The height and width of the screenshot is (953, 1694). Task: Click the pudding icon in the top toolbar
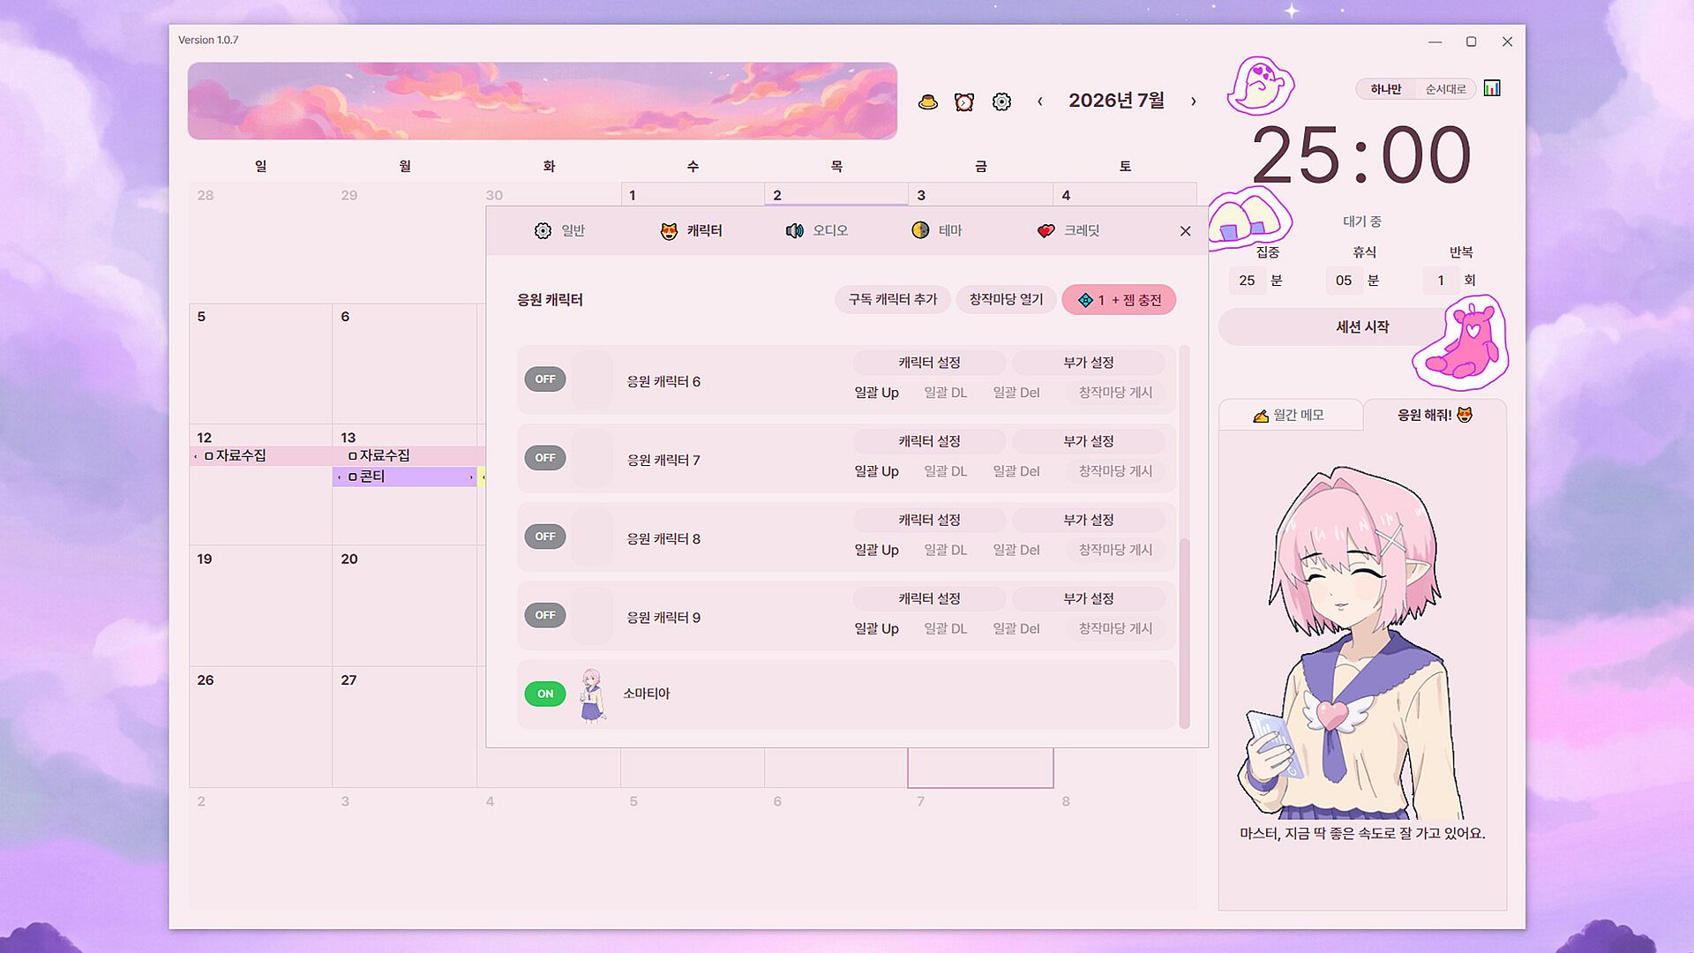(927, 102)
